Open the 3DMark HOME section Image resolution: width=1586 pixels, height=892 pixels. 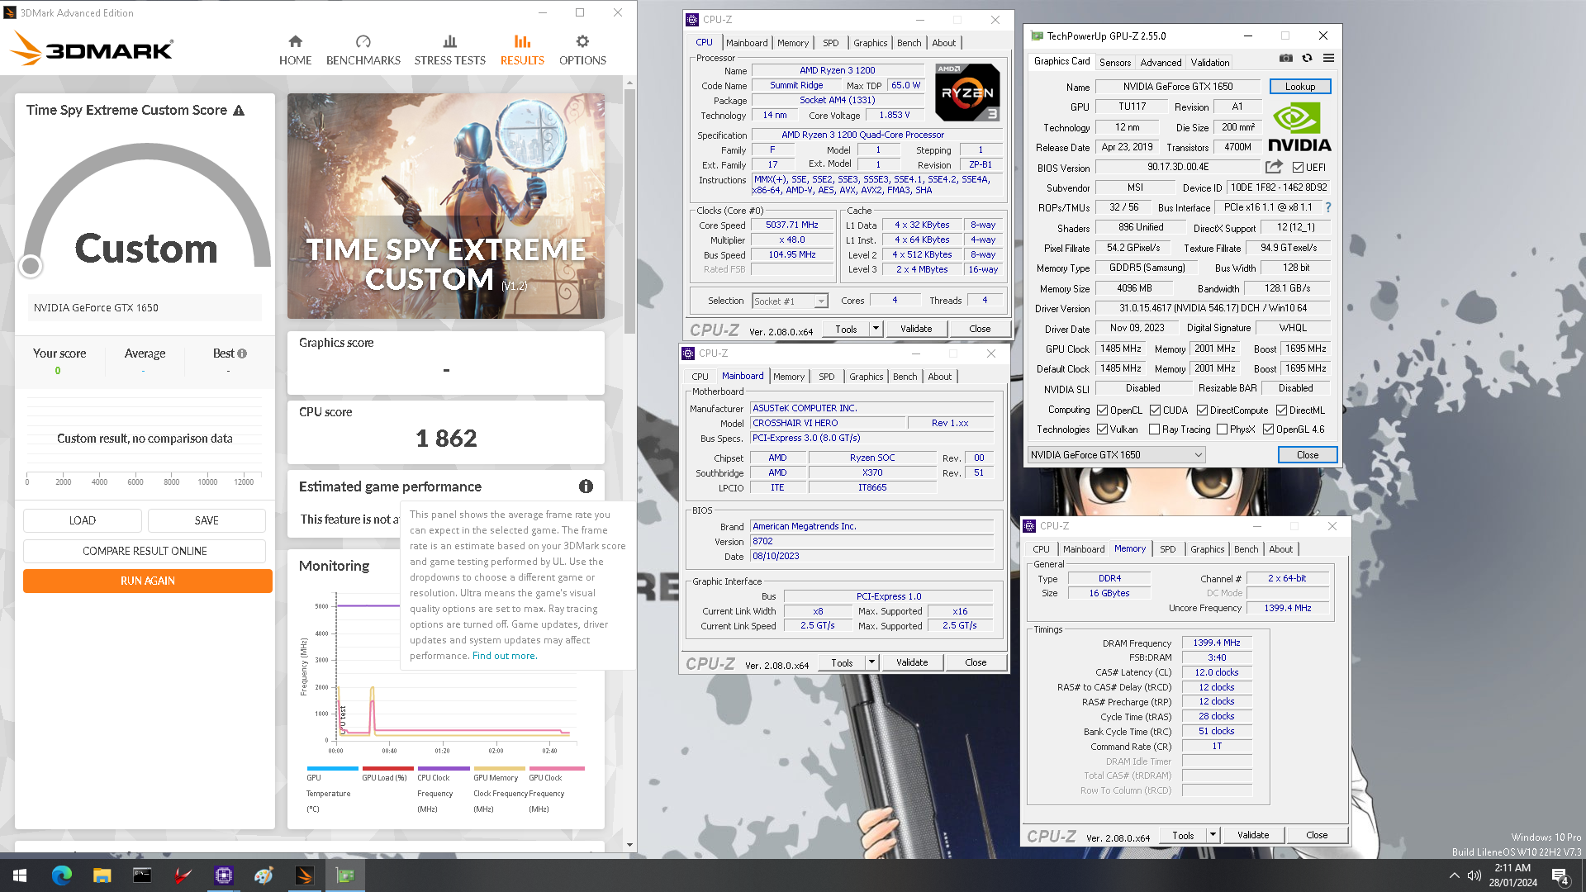point(295,50)
